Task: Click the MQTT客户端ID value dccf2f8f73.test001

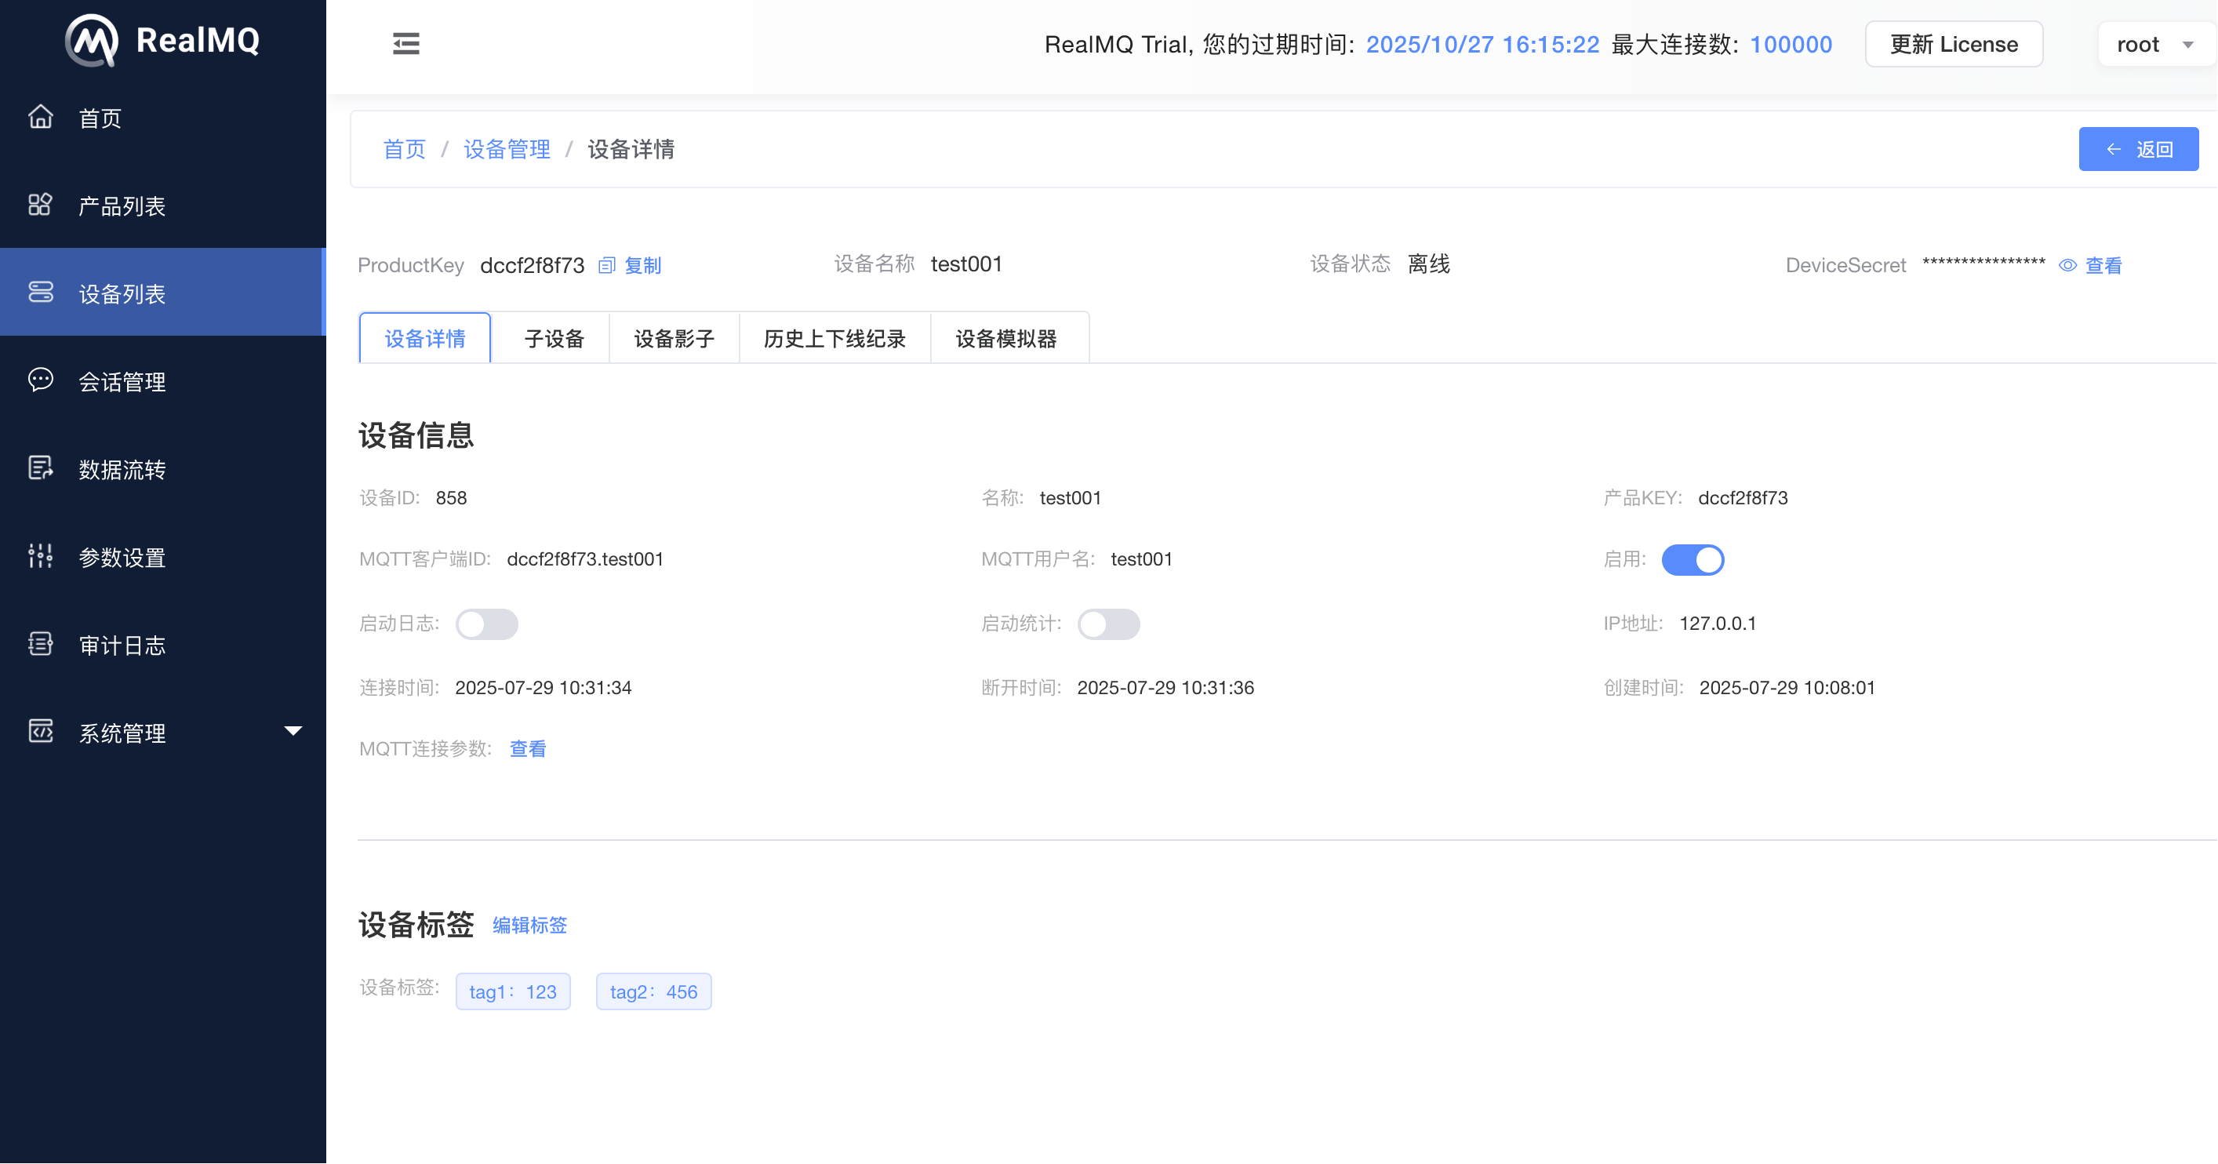Action: [x=584, y=558]
